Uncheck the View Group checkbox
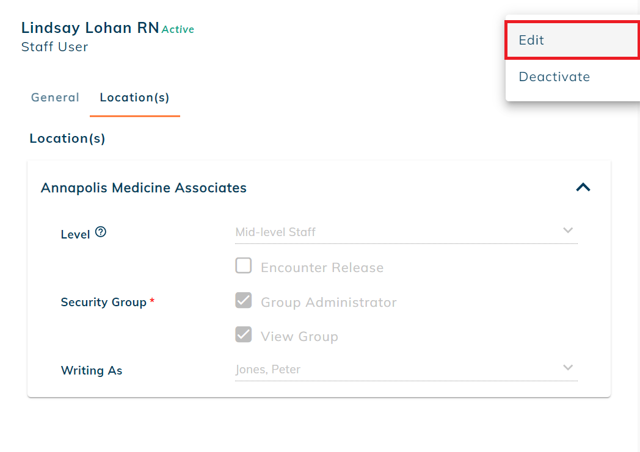This screenshot has width=640, height=452. (243, 335)
